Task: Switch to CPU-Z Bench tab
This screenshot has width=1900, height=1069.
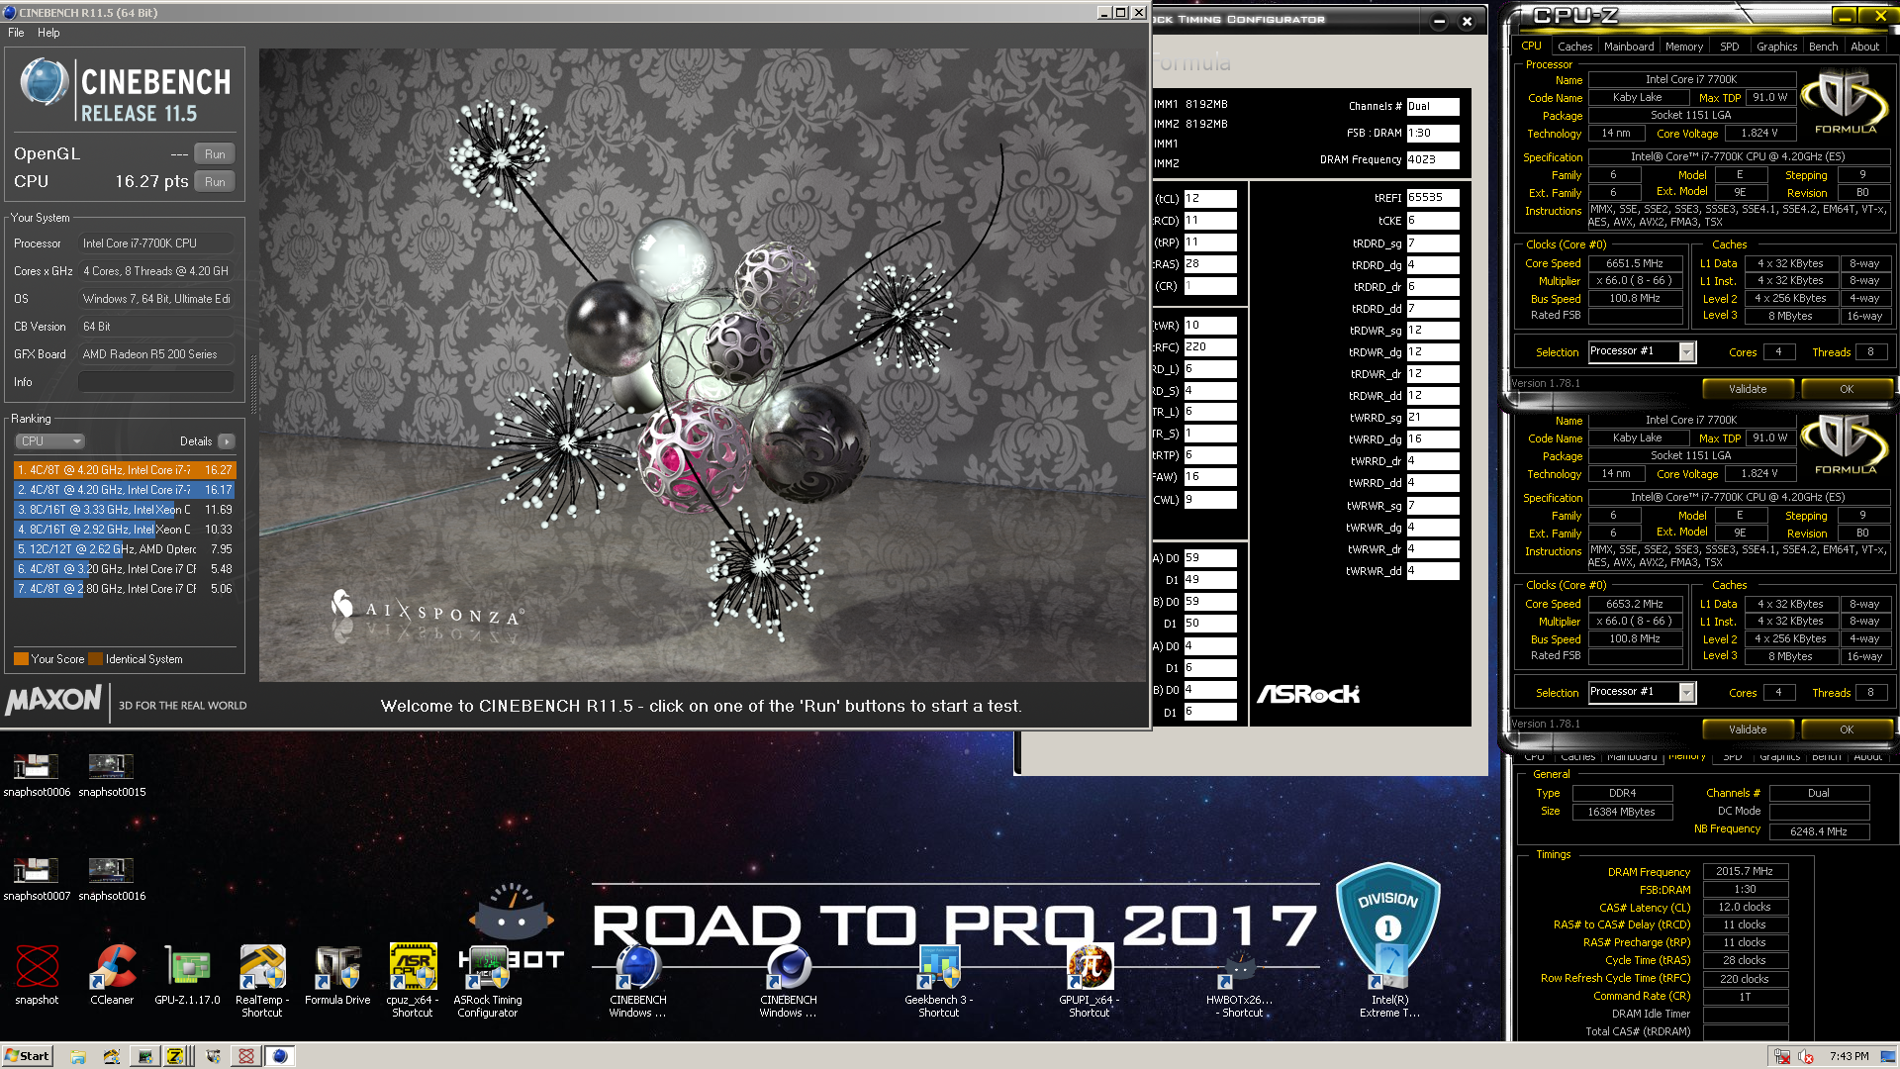Action: [1823, 47]
